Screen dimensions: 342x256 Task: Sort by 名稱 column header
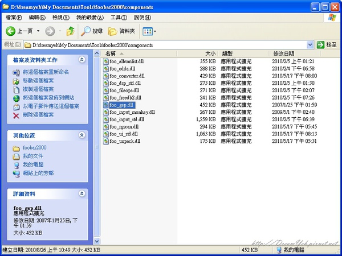(139, 53)
